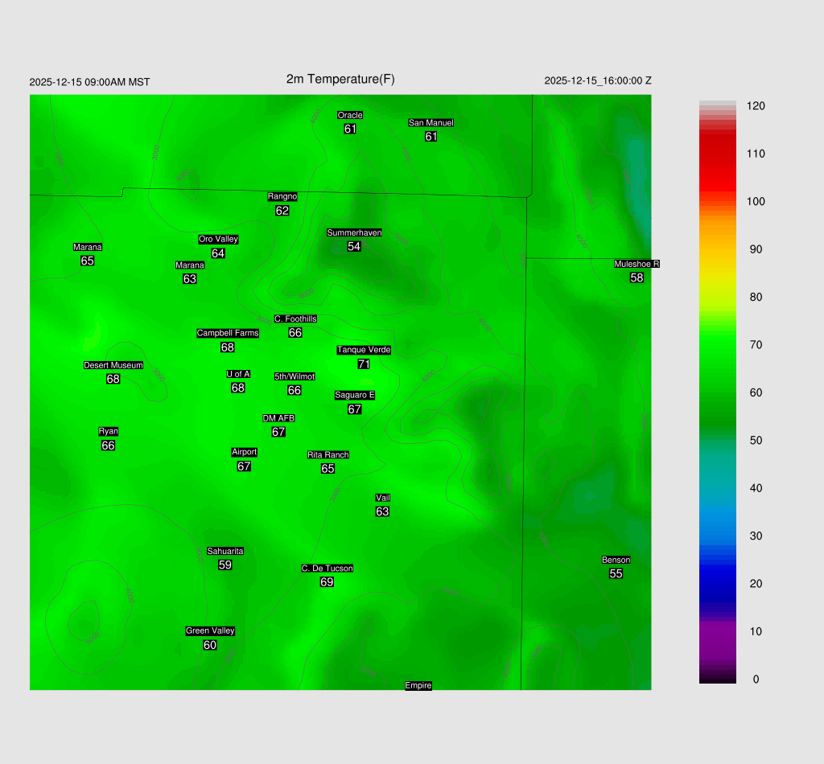The height and width of the screenshot is (764, 824).
Task: Click the Summerhaven station label
Action: [354, 232]
